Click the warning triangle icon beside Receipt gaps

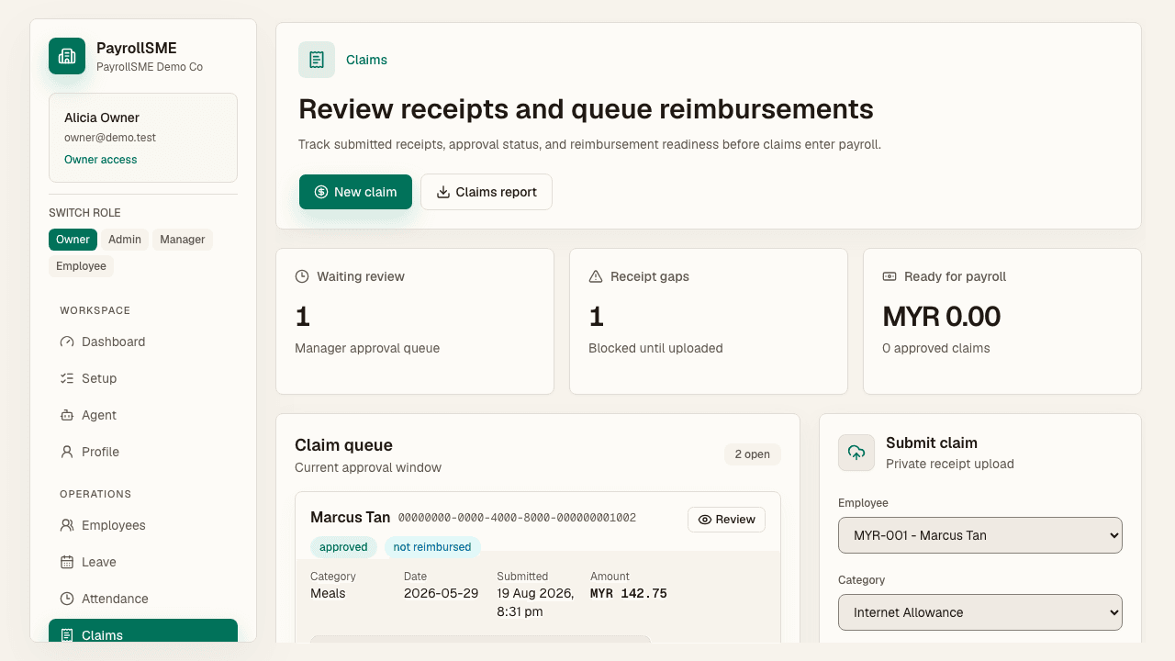click(x=596, y=276)
